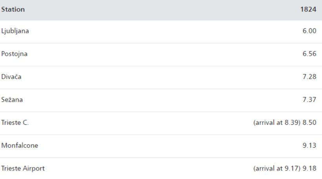
Task: Select the Postojna station name
Action: click(14, 54)
